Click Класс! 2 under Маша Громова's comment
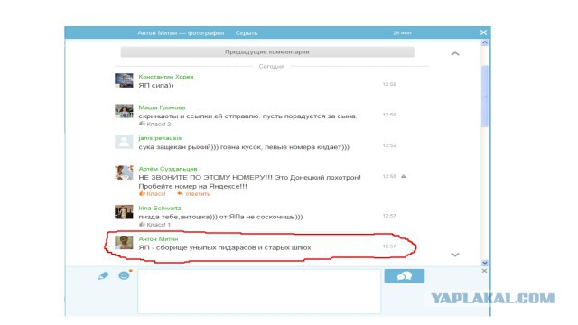 point(154,125)
